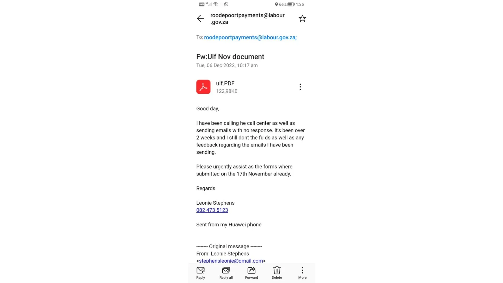The height and width of the screenshot is (283, 503).
Task: Tap the sender address in header
Action: pyautogui.click(x=248, y=19)
